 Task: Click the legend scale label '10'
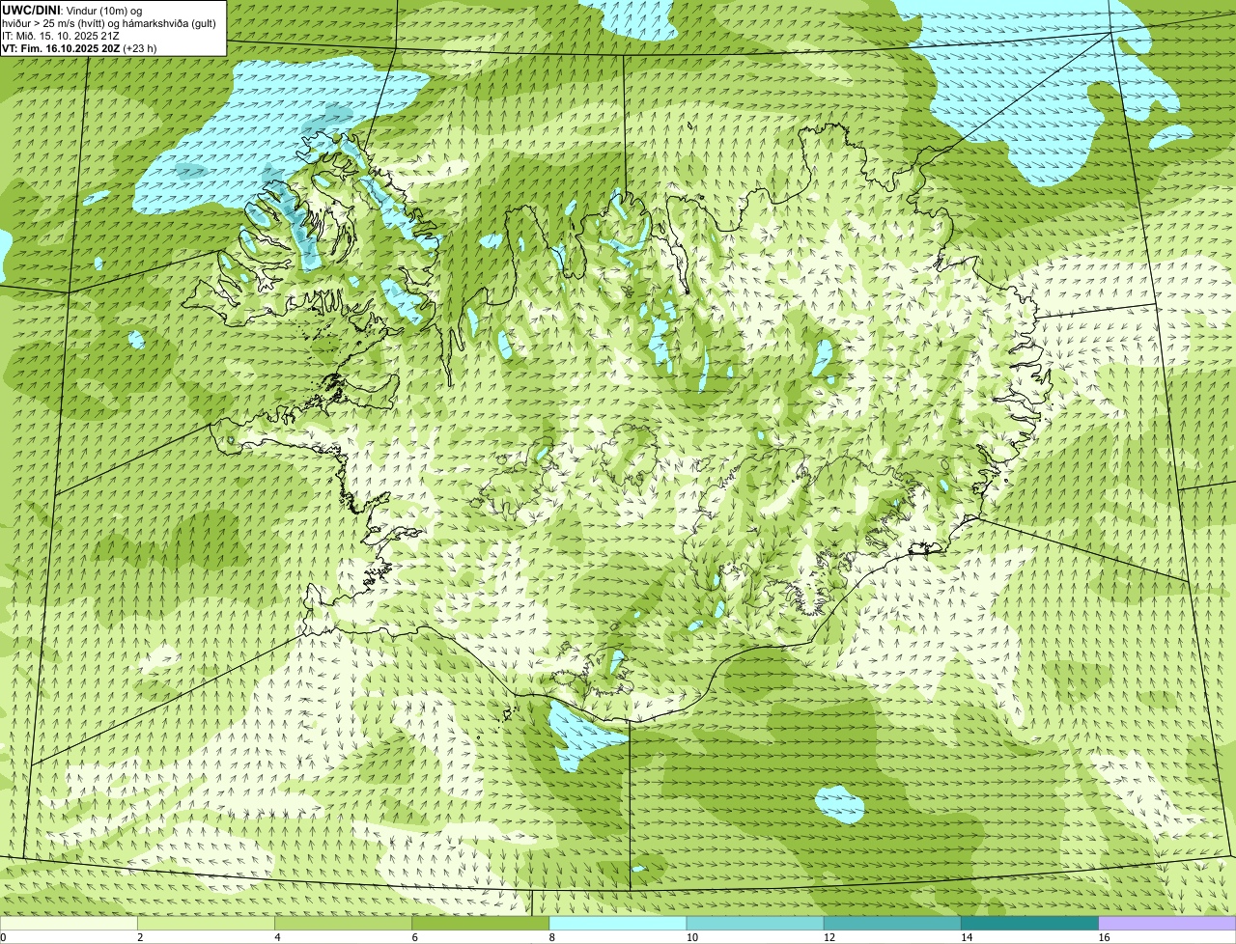pyautogui.click(x=691, y=937)
